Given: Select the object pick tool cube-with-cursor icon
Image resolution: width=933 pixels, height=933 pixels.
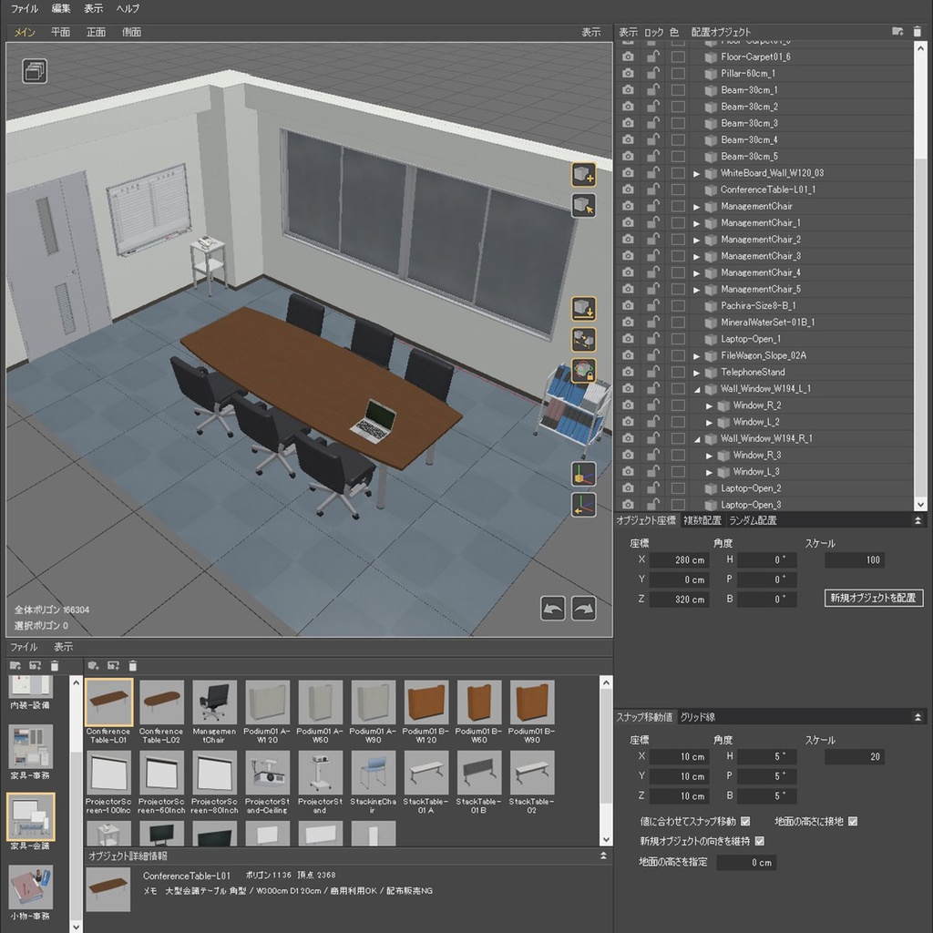Looking at the screenshot, I should [583, 206].
